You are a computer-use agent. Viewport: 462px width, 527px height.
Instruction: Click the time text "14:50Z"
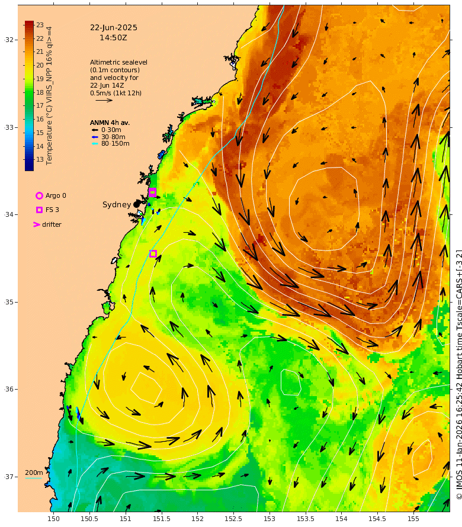point(113,38)
